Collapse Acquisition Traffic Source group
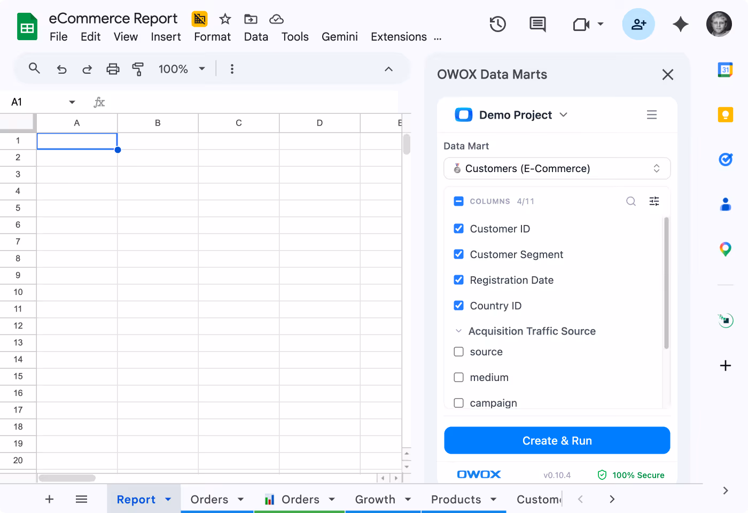The height and width of the screenshot is (513, 748). click(x=458, y=331)
